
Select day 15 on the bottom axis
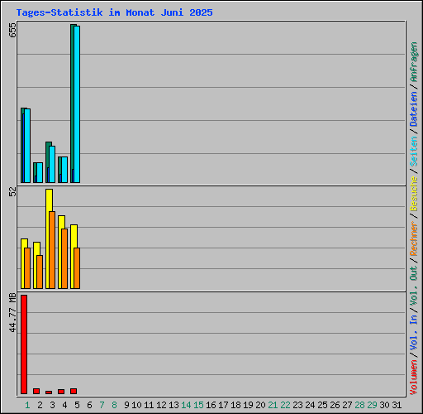coord(198,405)
